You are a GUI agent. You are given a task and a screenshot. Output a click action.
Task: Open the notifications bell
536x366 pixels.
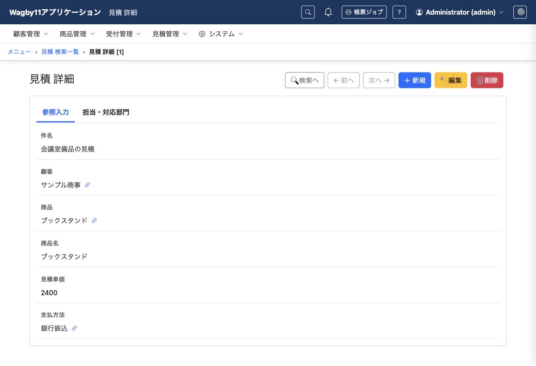[x=328, y=12]
